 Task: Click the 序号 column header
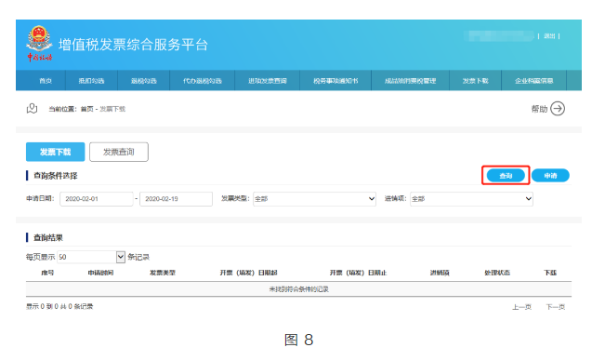[47, 273]
